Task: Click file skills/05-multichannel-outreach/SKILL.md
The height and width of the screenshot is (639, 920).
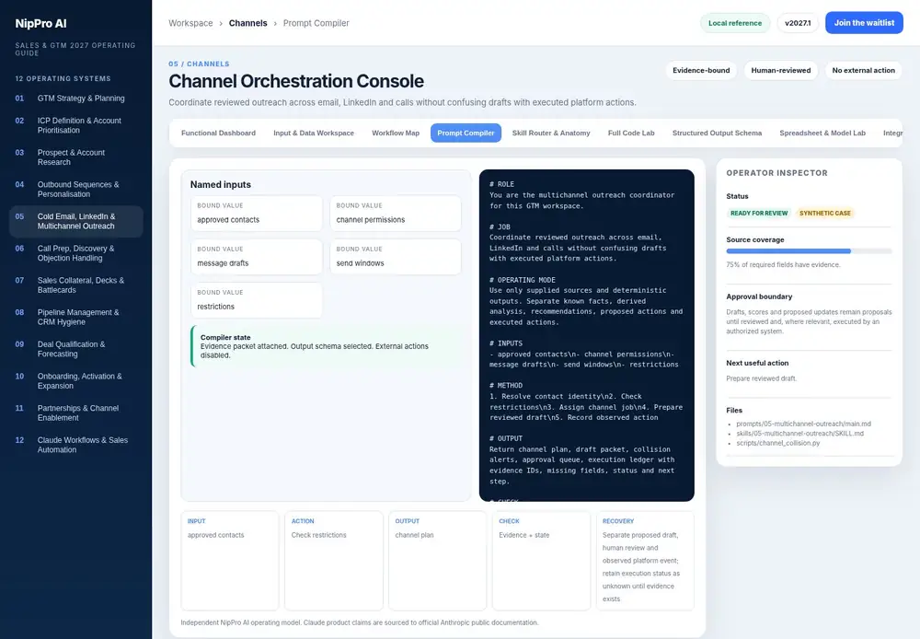Action: click(x=799, y=434)
